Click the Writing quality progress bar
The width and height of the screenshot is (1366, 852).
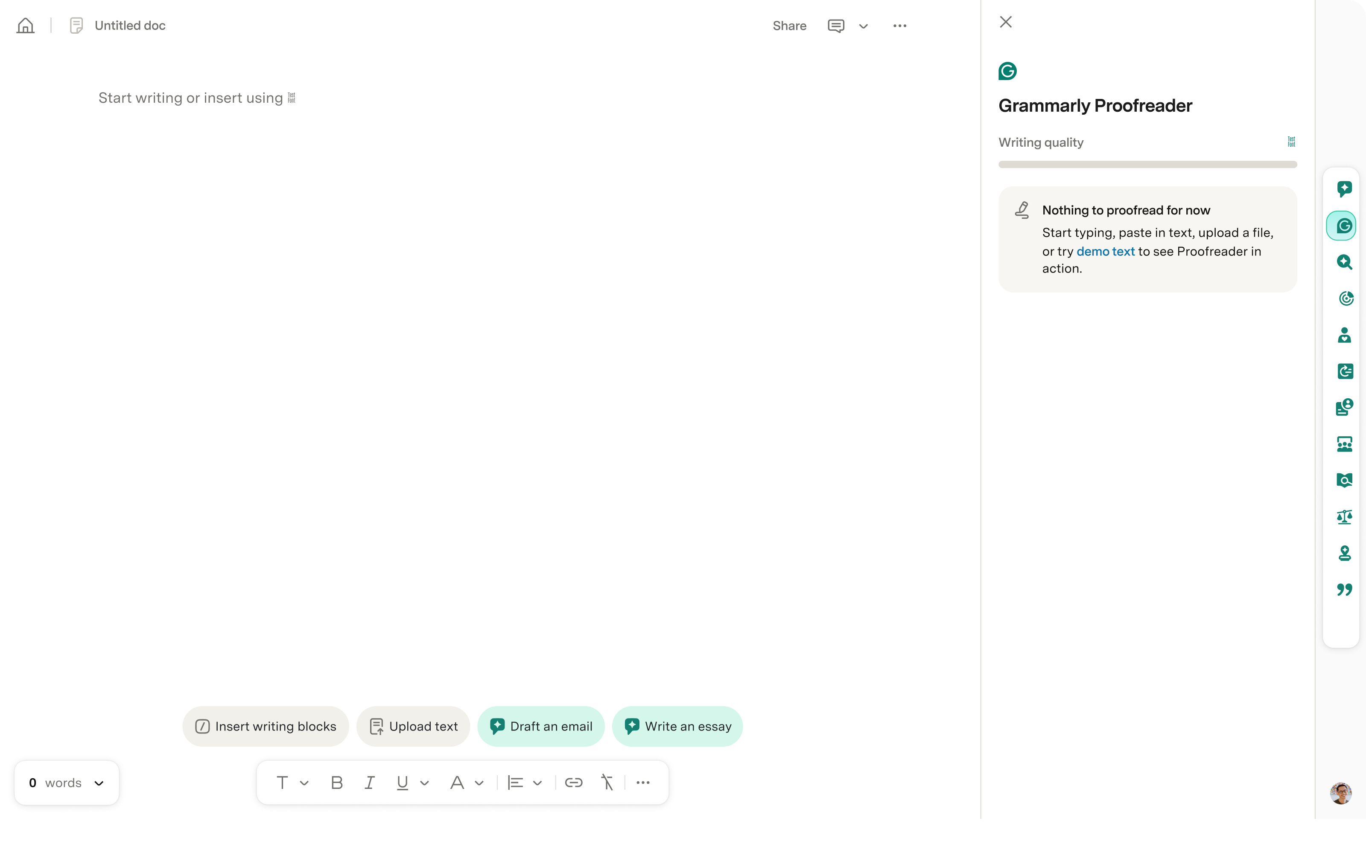(1147, 165)
